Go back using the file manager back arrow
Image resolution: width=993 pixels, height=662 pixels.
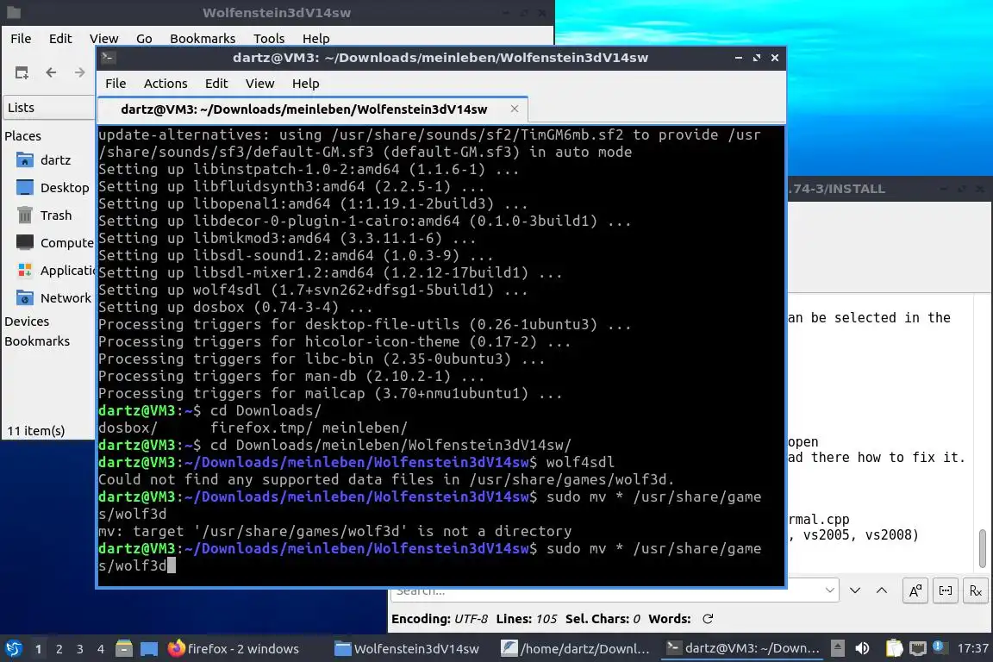pos(52,73)
